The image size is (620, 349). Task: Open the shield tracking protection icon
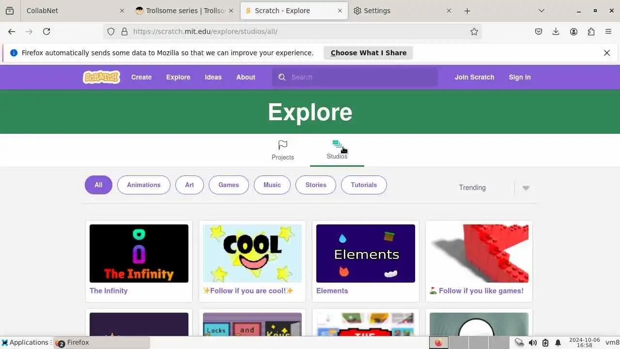[x=111, y=32]
